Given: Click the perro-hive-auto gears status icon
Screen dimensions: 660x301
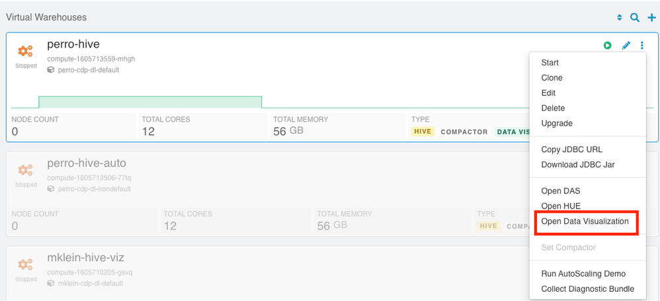Looking at the screenshot, I should 25,171.
